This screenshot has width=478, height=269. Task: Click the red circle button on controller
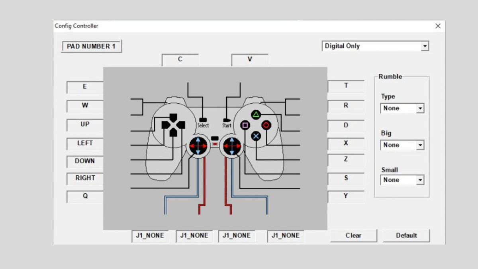pyautogui.click(x=266, y=125)
